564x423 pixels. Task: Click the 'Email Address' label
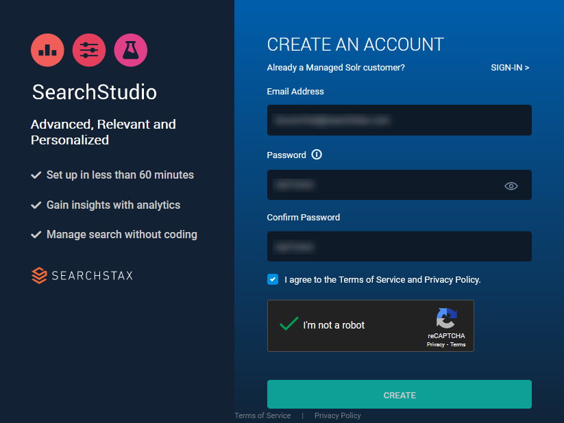295,92
